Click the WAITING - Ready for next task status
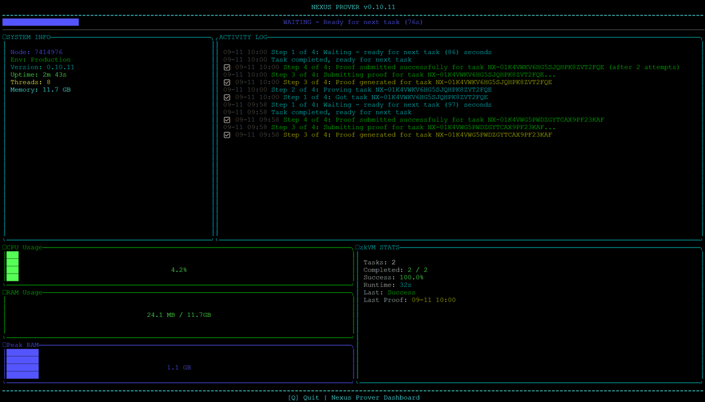 (x=352, y=22)
